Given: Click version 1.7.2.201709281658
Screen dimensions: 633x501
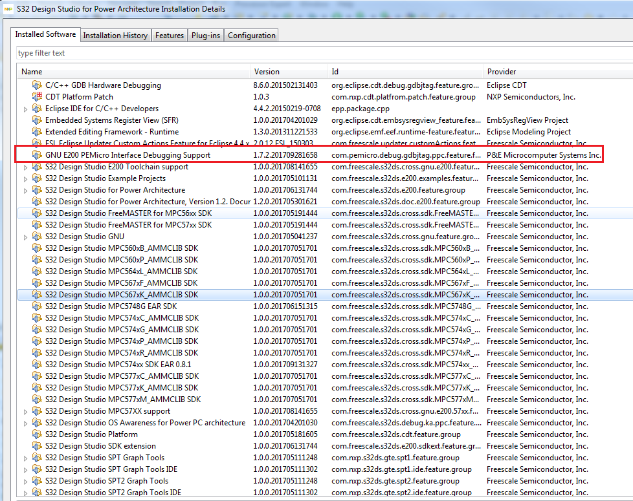Looking at the screenshot, I should (x=285, y=155).
